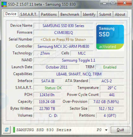Image resolution: width=133 pixels, height=137 pixels.
Task: Click the TRIM status Enabled
Action: point(110,67)
